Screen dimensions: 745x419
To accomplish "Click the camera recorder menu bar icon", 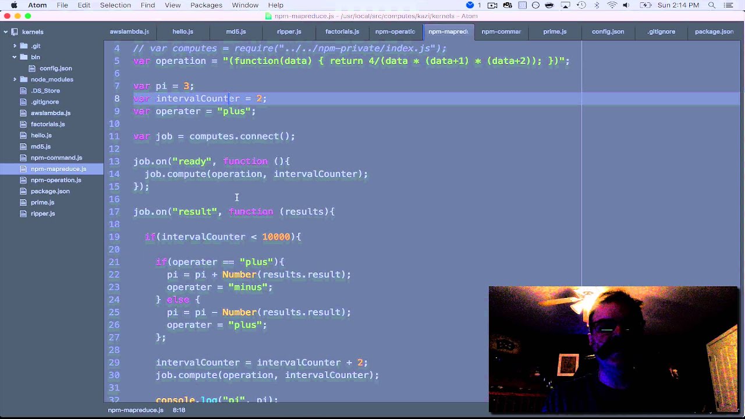I will click(x=492, y=5).
